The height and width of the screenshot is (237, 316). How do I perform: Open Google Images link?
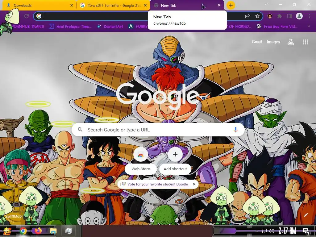[273, 42]
